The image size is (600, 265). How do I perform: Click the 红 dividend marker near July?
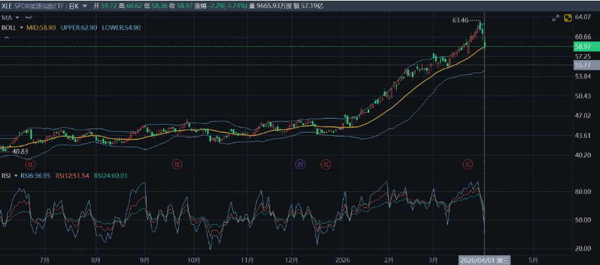pos(30,163)
